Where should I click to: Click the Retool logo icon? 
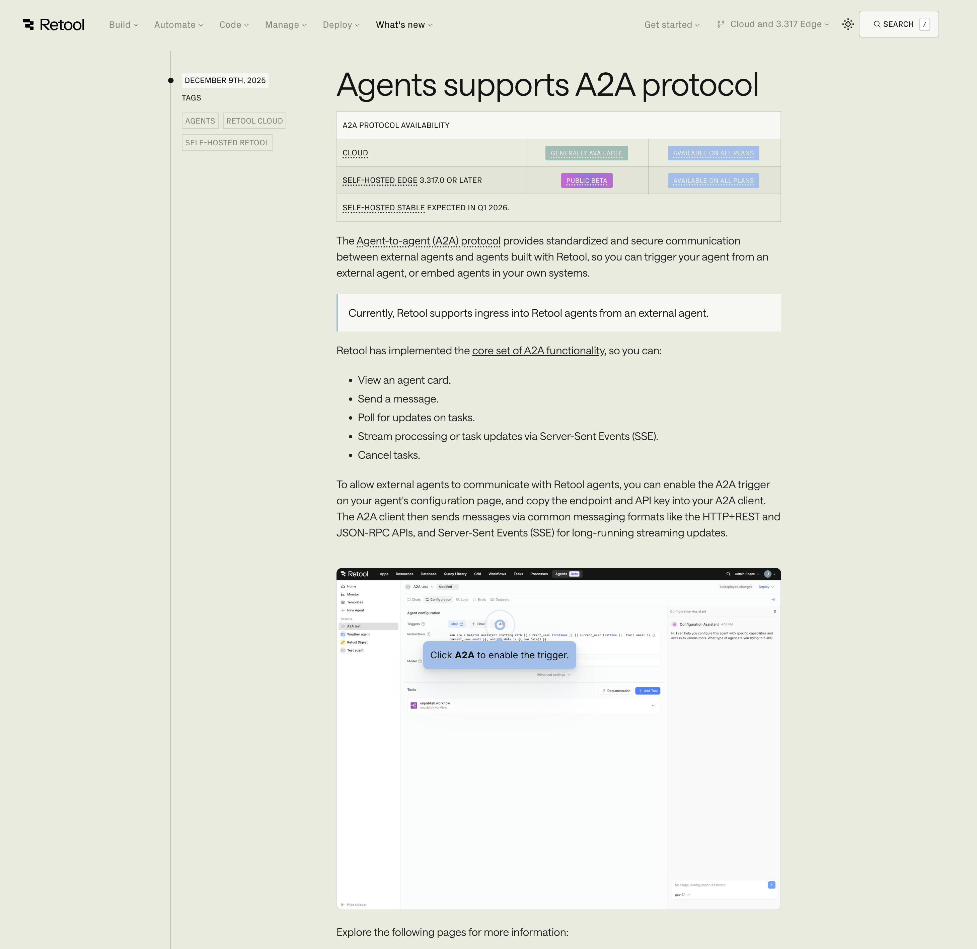coord(29,24)
